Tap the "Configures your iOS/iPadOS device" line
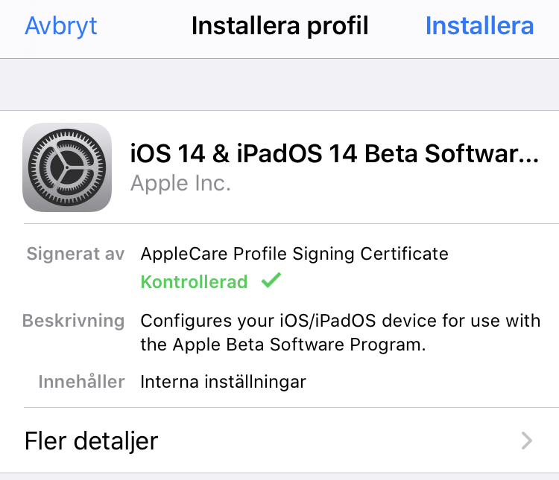Viewport: 559px width, 480px height. pyautogui.click(x=340, y=321)
